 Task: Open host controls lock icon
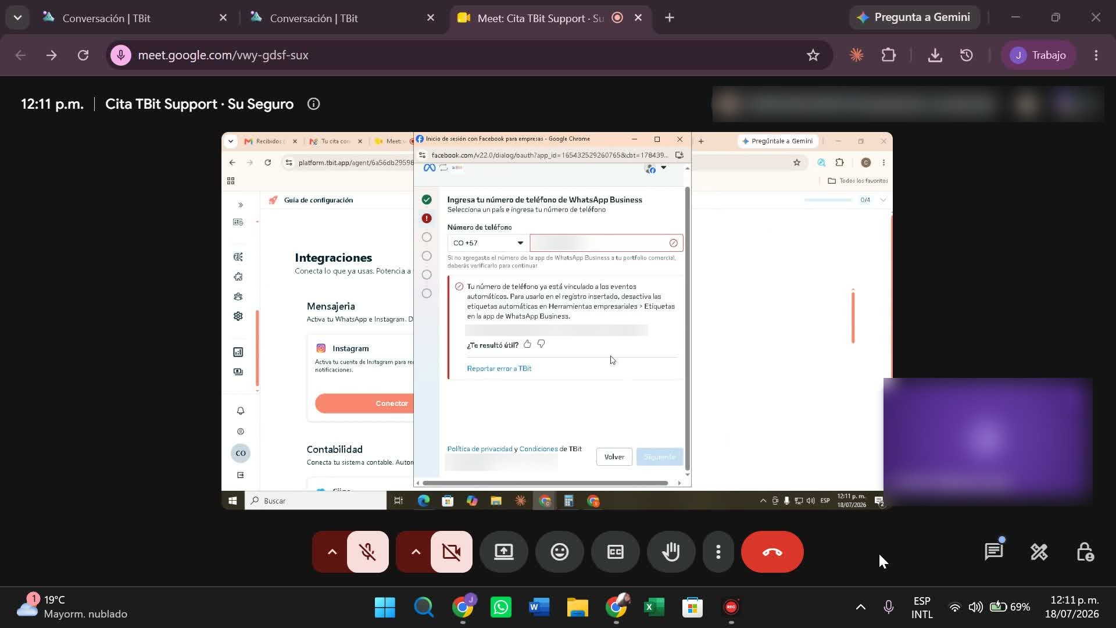(x=1085, y=552)
